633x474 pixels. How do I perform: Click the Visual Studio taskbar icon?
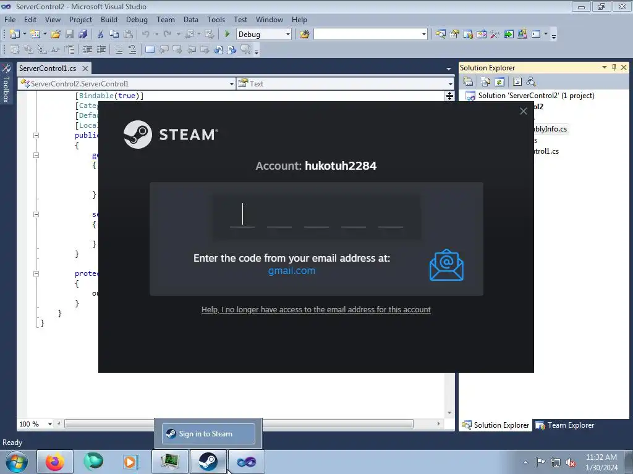246,462
